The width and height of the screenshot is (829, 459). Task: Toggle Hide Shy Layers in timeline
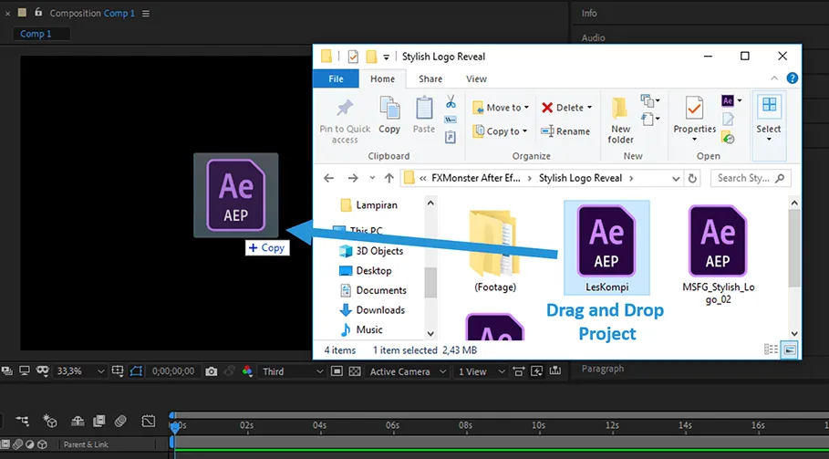pos(78,421)
